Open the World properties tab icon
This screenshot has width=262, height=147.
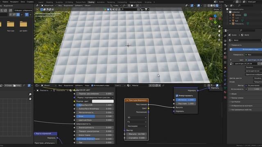(x=225, y=57)
